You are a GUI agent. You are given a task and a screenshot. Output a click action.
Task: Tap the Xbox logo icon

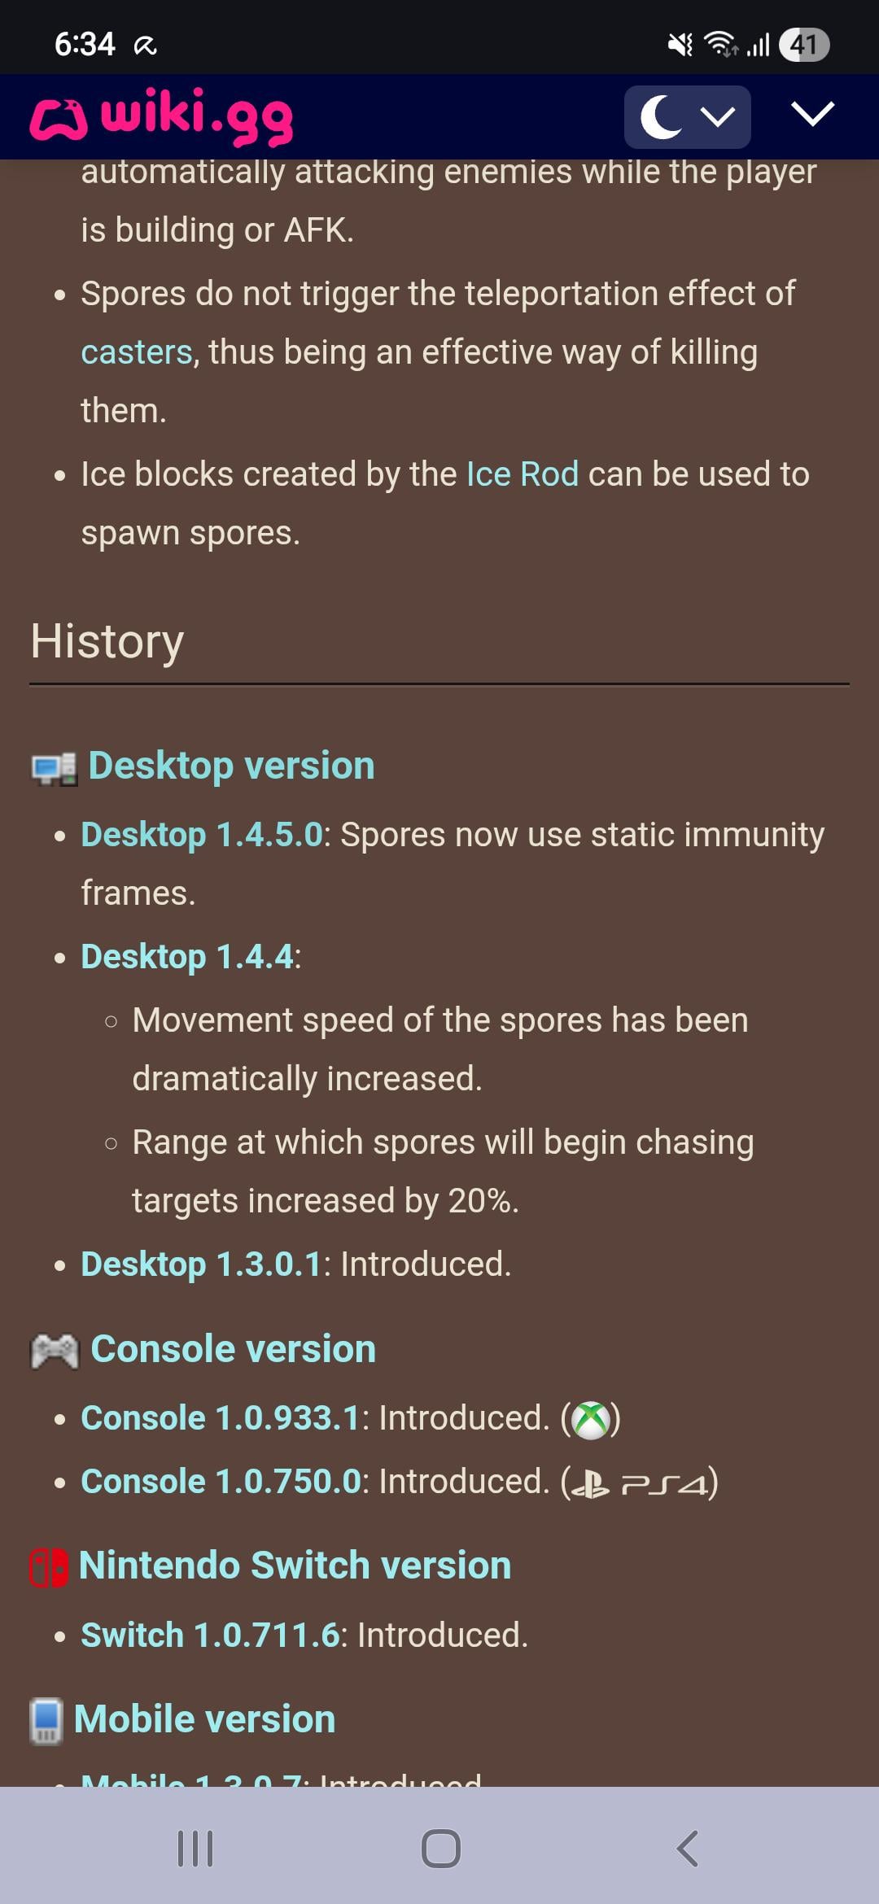tap(591, 1421)
